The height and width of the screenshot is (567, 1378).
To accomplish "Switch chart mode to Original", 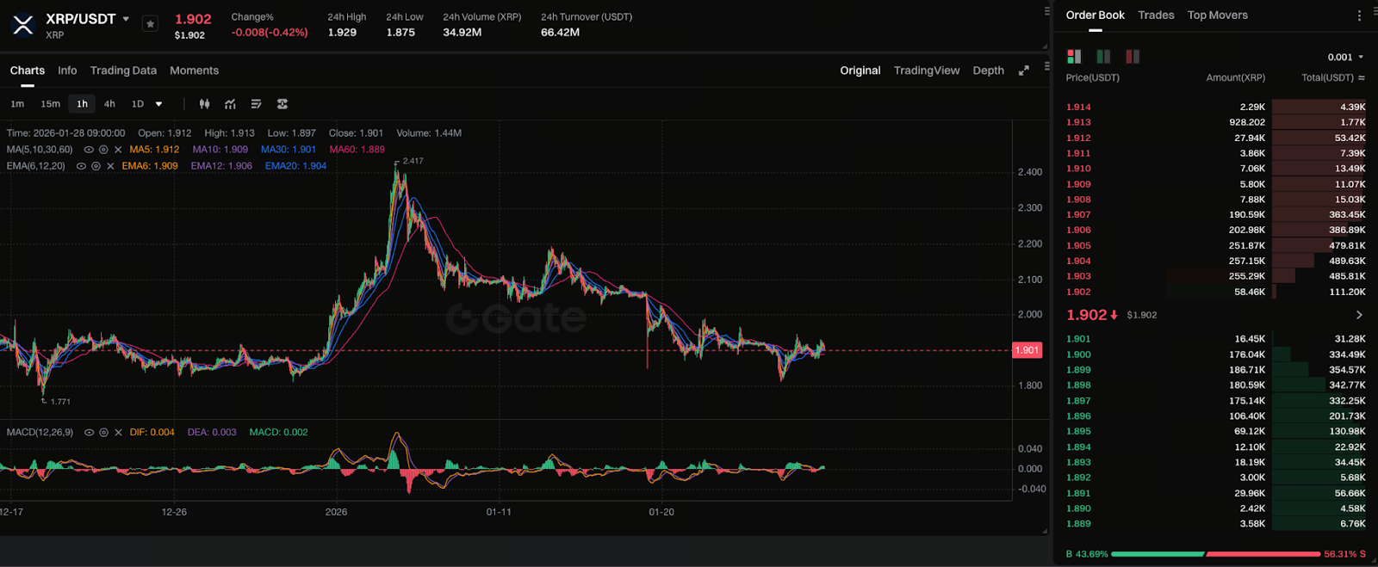I will 860,71.
